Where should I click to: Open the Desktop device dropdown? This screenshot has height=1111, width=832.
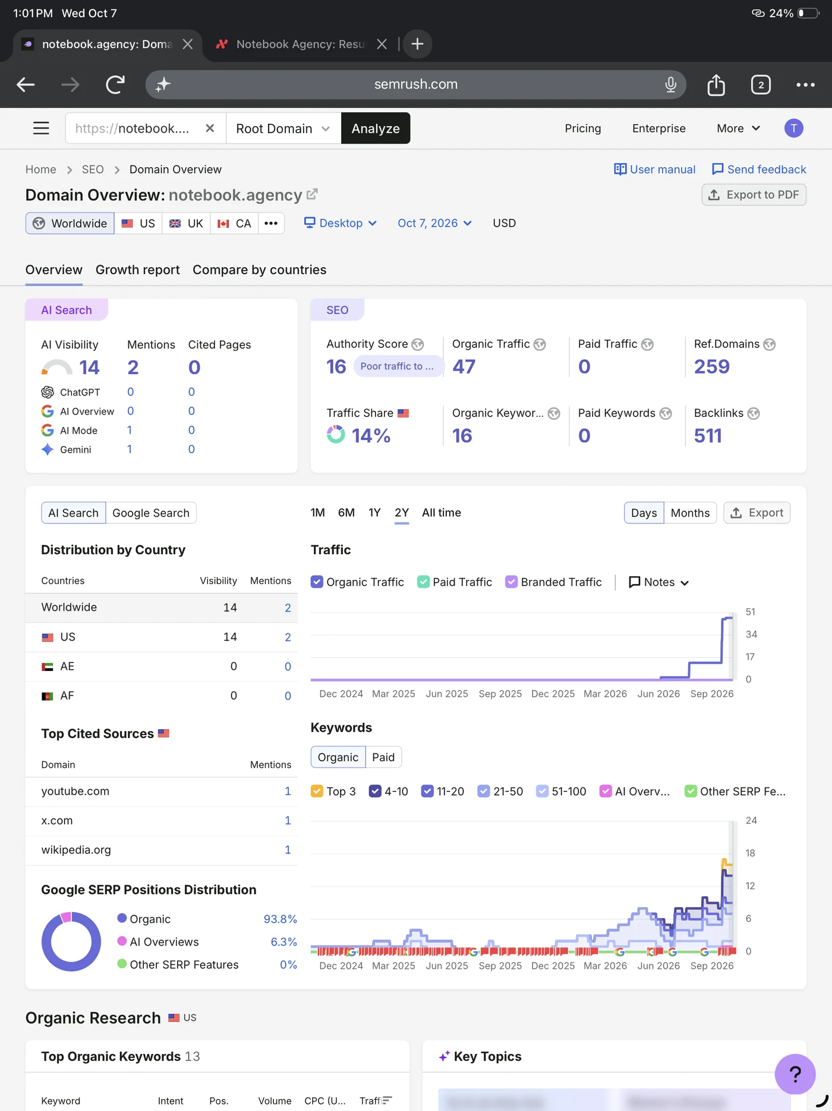[341, 223]
